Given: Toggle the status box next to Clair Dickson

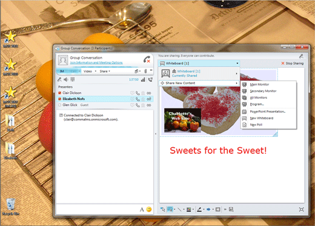Looking at the screenshot, I should click(59, 93).
